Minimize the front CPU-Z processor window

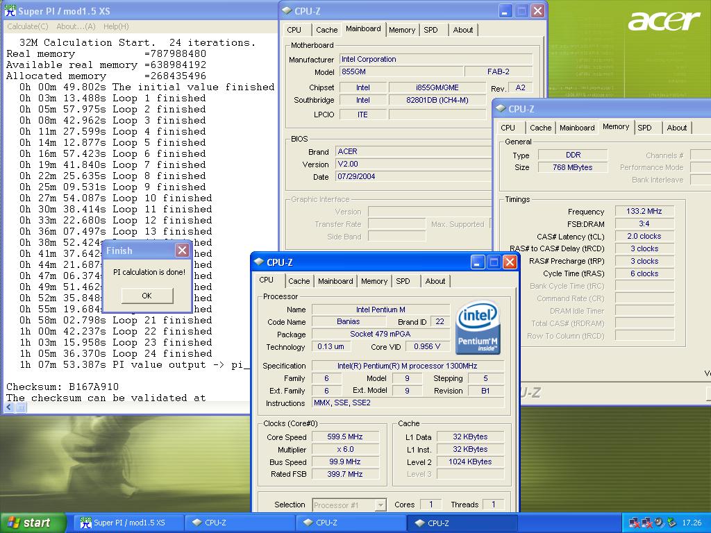tap(478, 262)
